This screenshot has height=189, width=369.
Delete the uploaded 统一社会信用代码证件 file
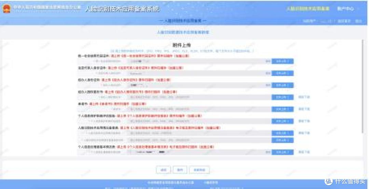(x=268, y=61)
